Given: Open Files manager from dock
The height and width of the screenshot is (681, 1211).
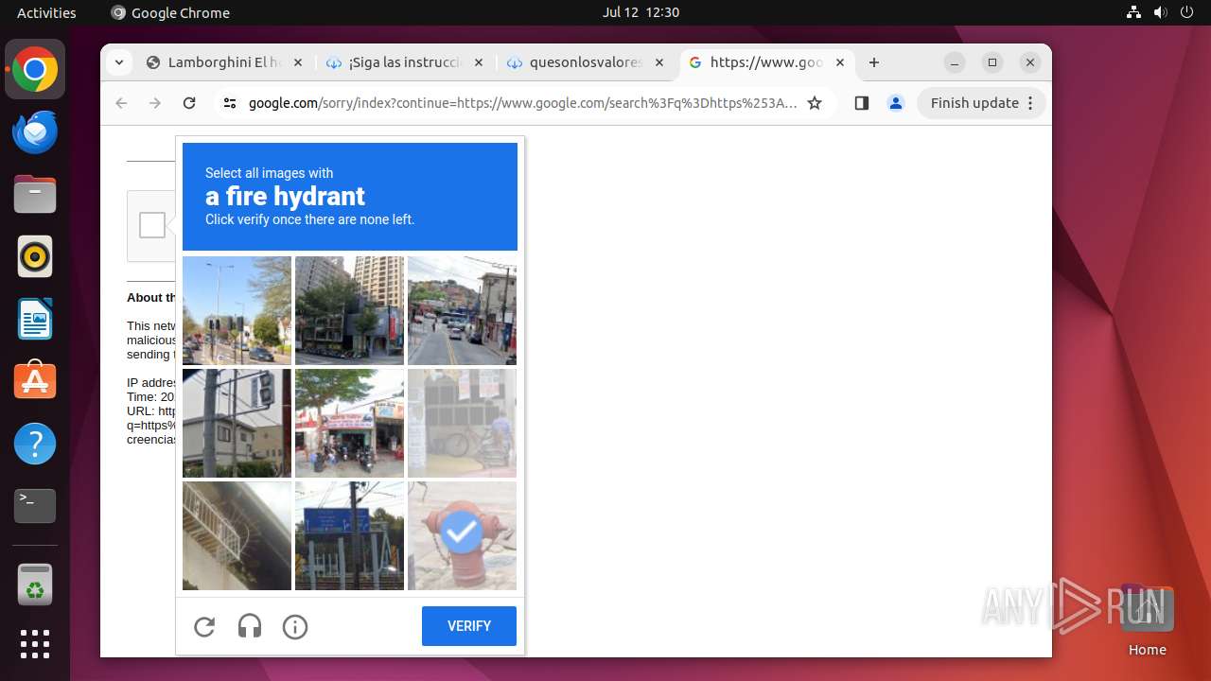Looking at the screenshot, I should click(x=35, y=195).
